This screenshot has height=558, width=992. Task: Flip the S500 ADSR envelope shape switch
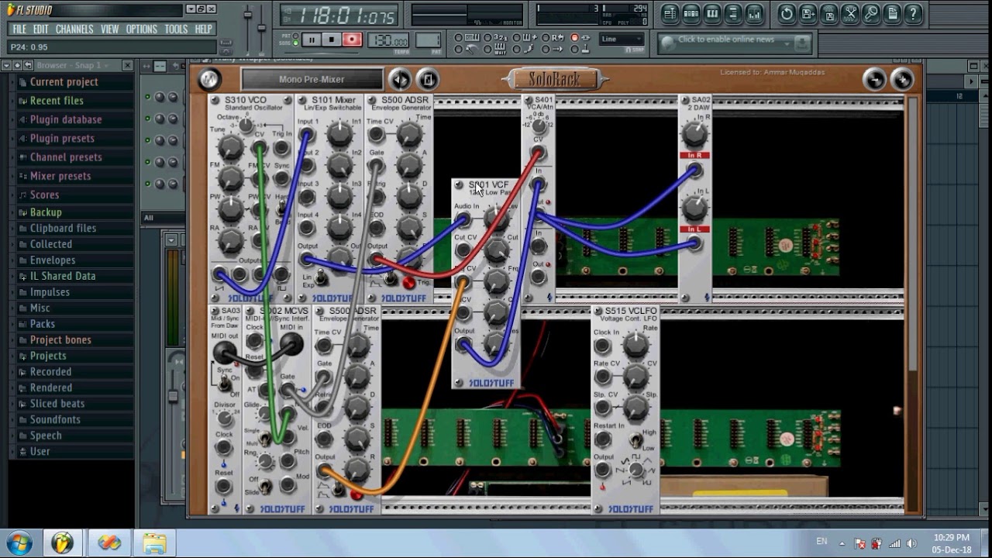(390, 278)
